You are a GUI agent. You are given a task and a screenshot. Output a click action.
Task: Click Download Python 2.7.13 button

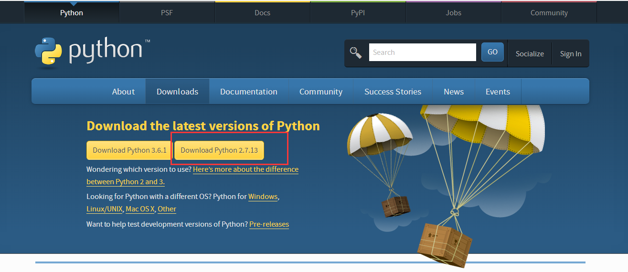(x=219, y=150)
